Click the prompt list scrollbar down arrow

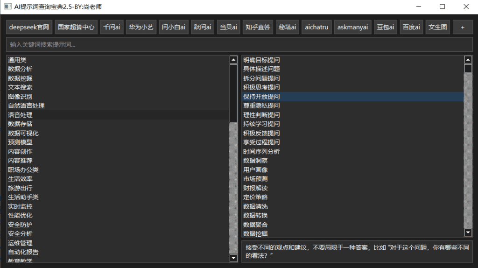[x=468, y=232]
